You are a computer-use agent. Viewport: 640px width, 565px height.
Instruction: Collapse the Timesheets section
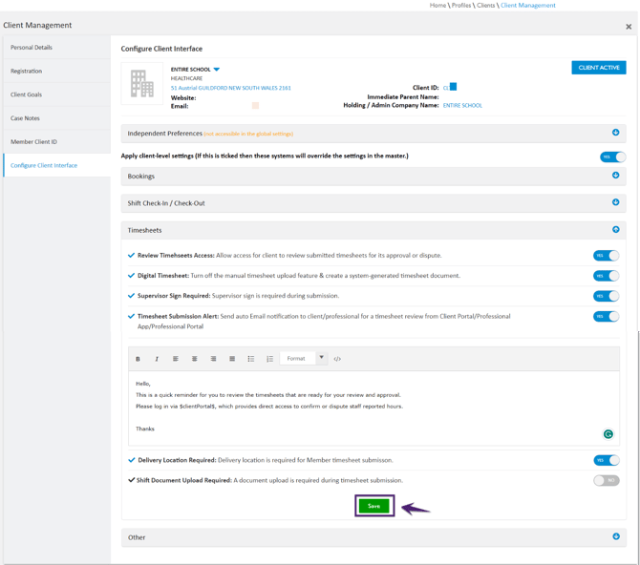pos(616,230)
